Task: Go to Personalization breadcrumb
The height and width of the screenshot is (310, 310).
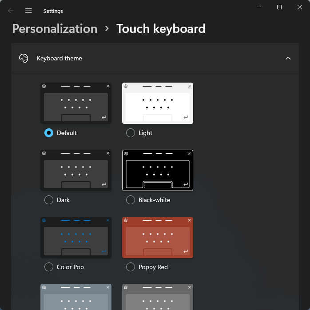Action: pyautogui.click(x=55, y=29)
